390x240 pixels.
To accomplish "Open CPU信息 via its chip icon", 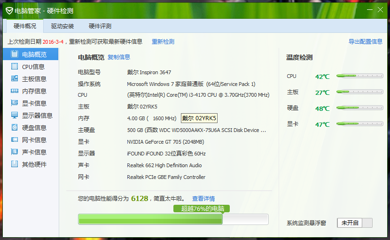I will click(x=15, y=67).
